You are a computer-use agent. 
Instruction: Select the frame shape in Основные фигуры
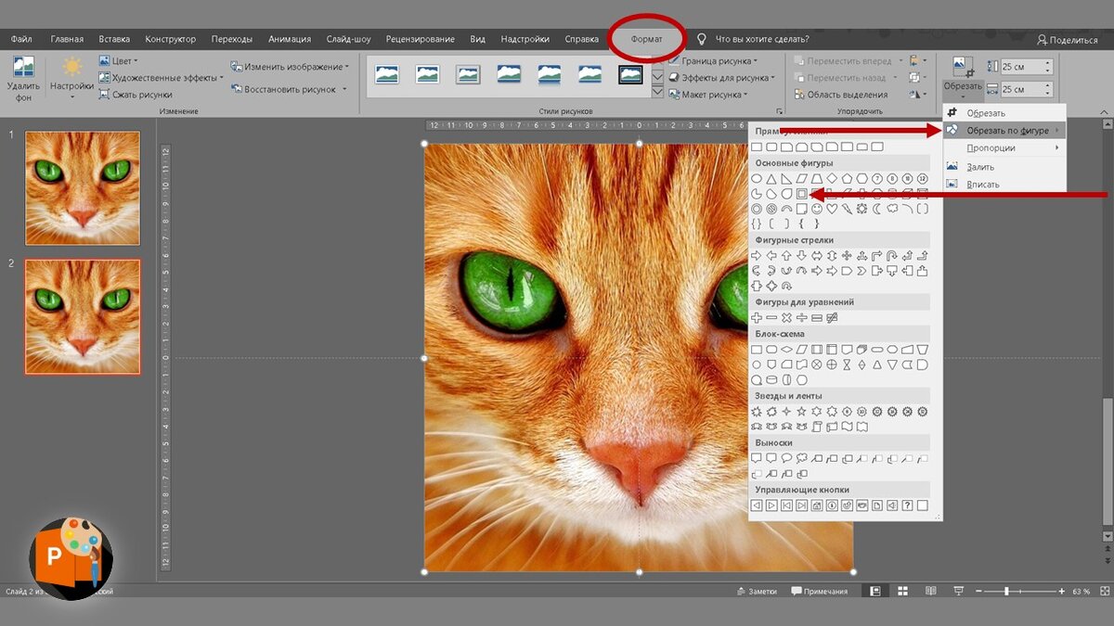click(802, 194)
